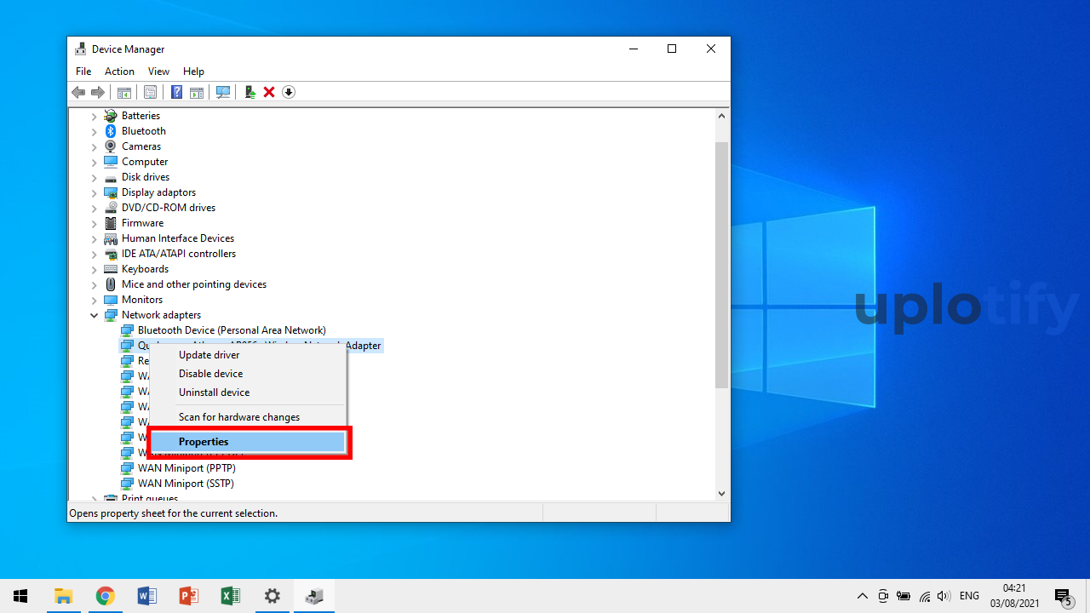Choose Update driver in context menu
Image resolution: width=1090 pixels, height=613 pixels.
pos(248,355)
